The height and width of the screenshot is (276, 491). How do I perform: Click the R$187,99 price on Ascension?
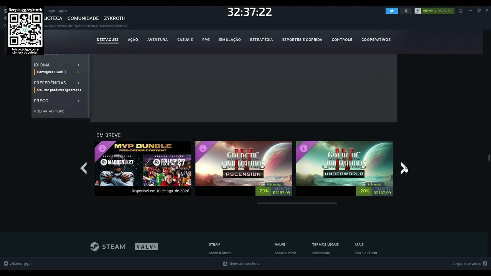coord(281,193)
